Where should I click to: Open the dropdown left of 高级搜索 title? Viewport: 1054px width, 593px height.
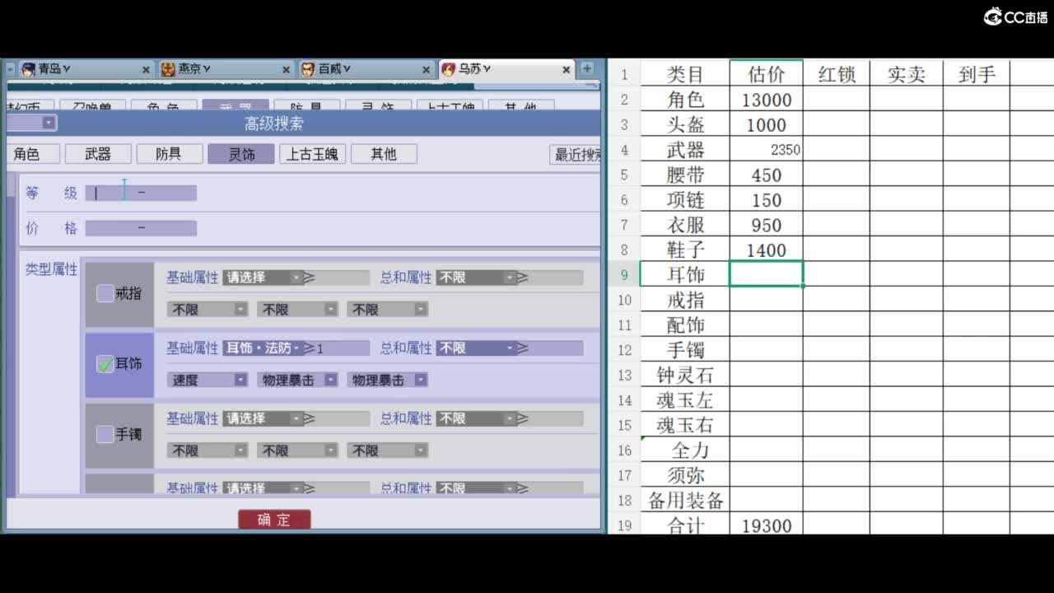click(32, 123)
